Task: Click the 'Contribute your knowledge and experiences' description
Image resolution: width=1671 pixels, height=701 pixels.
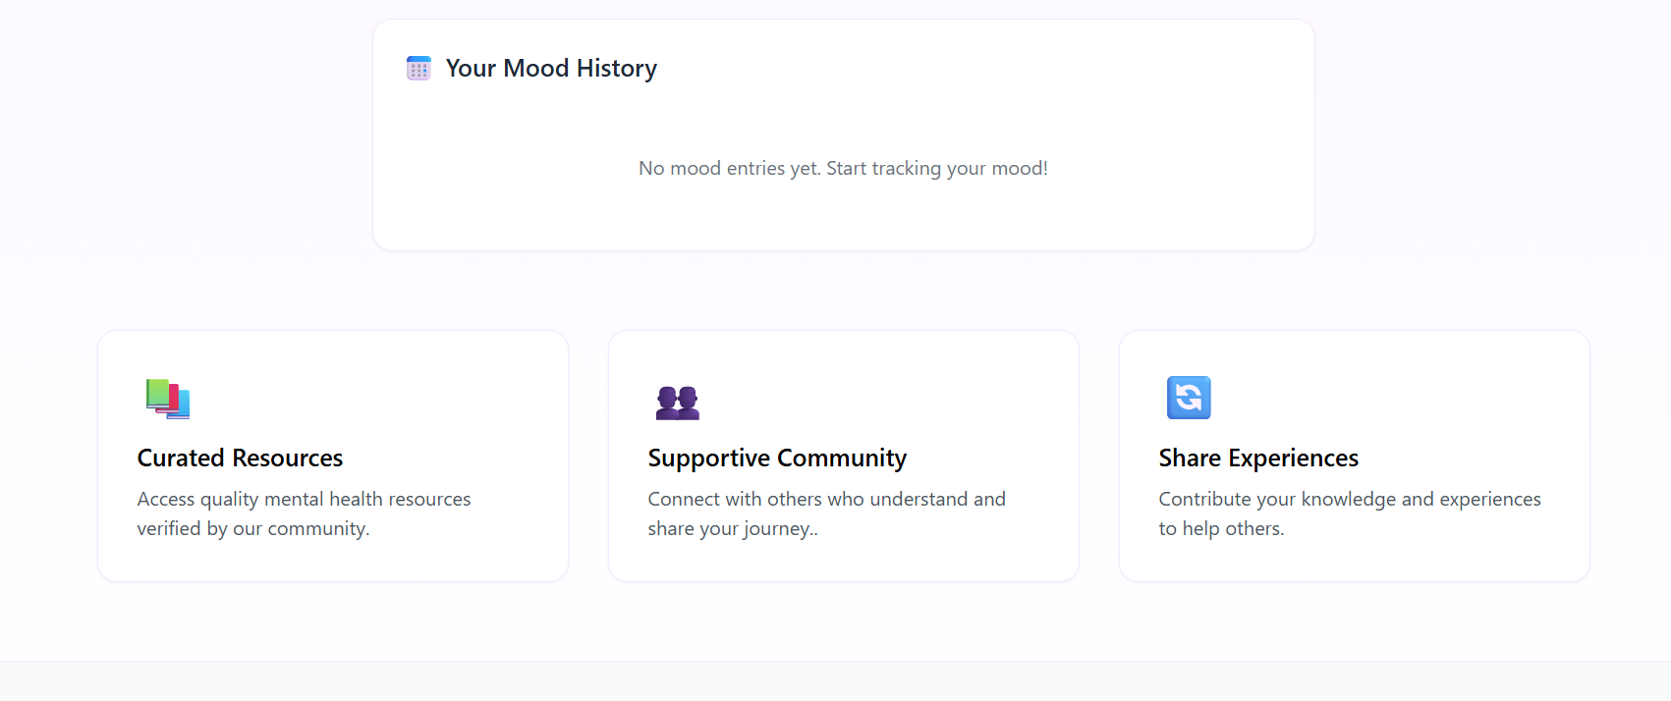Action: pos(1350,500)
